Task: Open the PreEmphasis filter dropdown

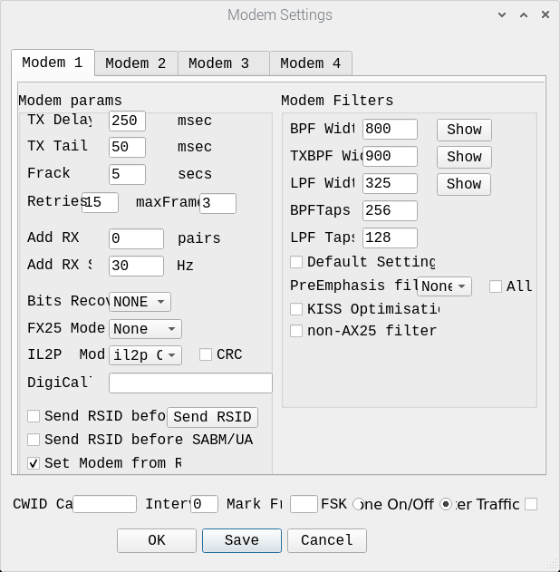Action: (444, 286)
